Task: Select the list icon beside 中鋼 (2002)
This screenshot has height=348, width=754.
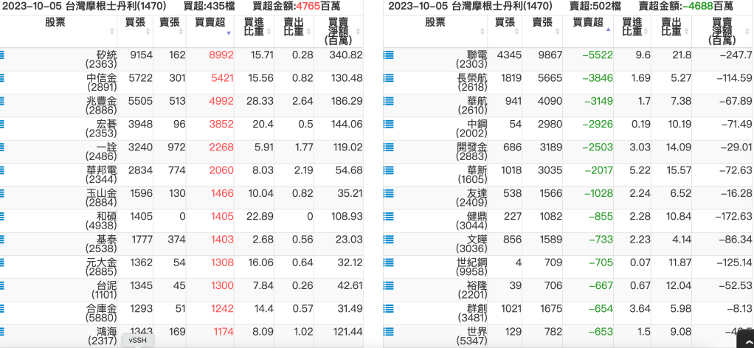Action: (x=388, y=124)
